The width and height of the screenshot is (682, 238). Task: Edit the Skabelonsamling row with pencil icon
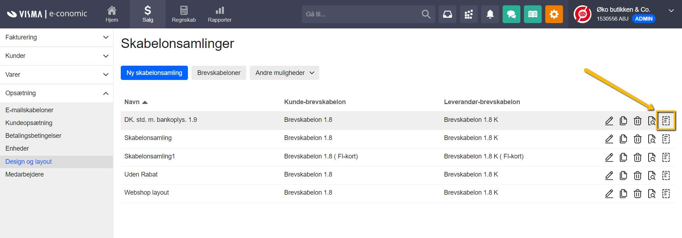[609, 139]
